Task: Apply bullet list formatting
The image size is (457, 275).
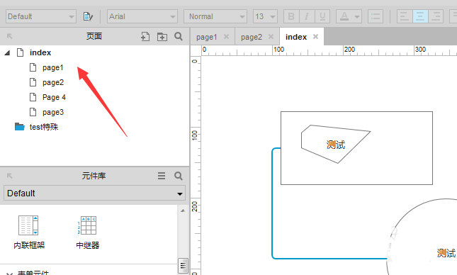Action: (x=376, y=16)
